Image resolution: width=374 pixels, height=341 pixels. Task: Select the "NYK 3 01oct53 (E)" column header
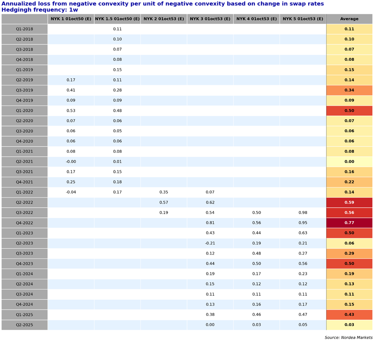[210, 19]
